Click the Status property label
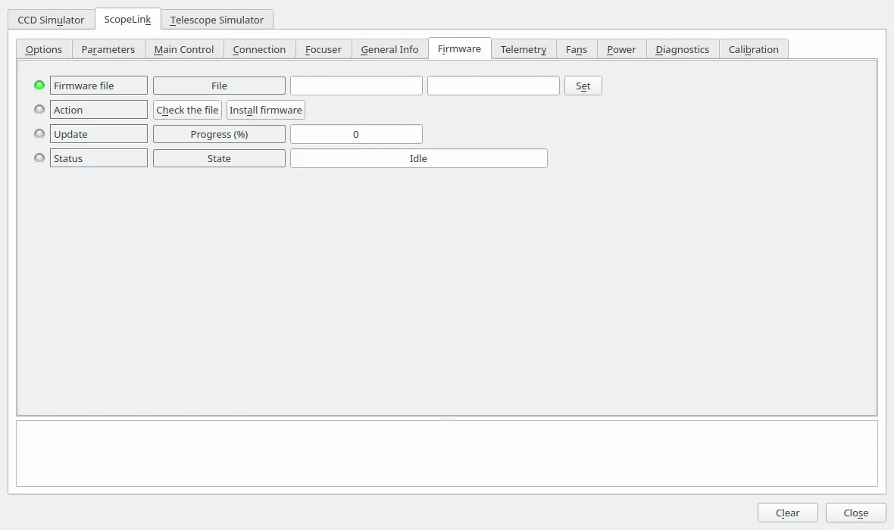The width and height of the screenshot is (894, 530). coord(98,157)
